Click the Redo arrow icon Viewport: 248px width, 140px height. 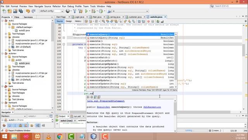(x=33, y=11)
